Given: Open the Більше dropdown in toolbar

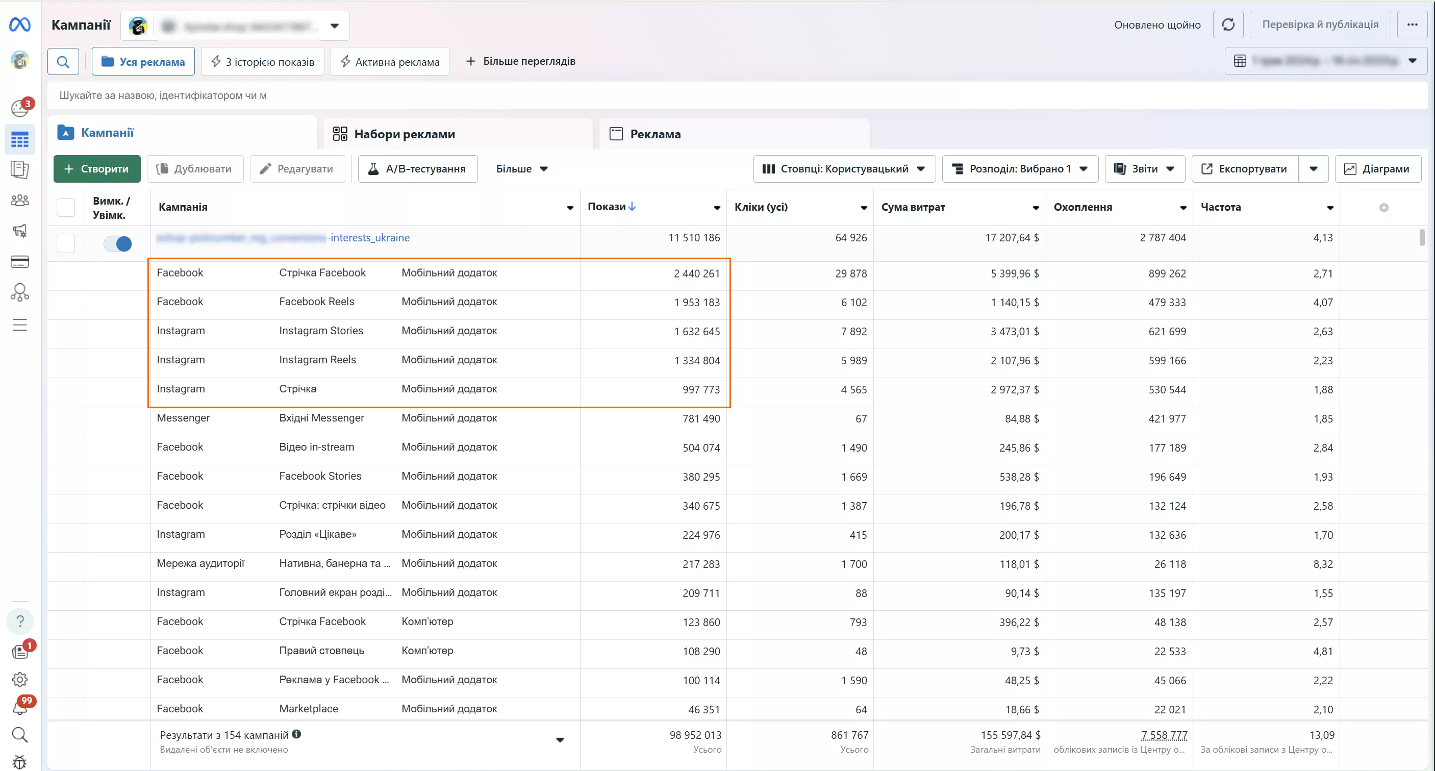Looking at the screenshot, I should 522,169.
